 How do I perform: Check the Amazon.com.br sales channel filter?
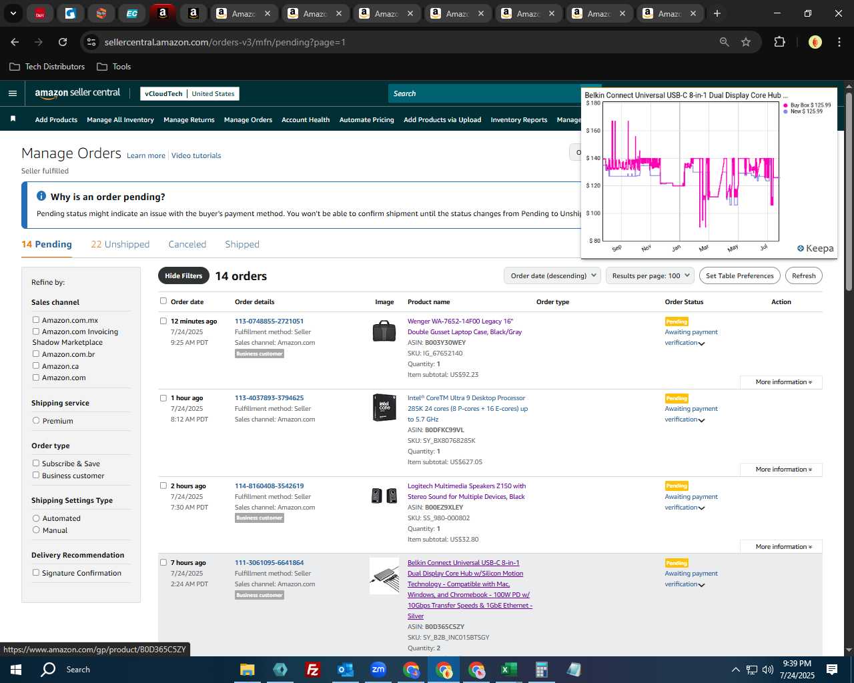(36, 354)
